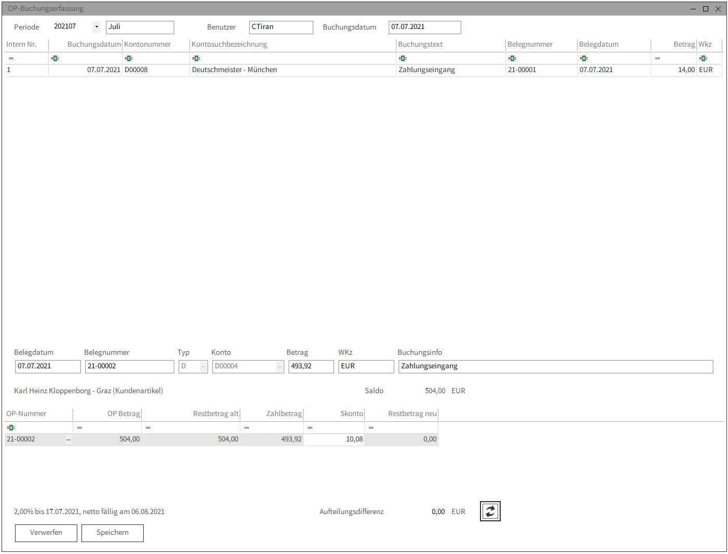728x554 pixels.
Task: Click the Buchungsinfo field showing Zahlungseingang
Action: tap(556, 367)
